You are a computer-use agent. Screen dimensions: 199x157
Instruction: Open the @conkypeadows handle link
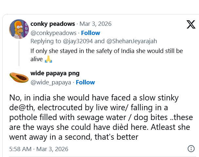[54, 33]
